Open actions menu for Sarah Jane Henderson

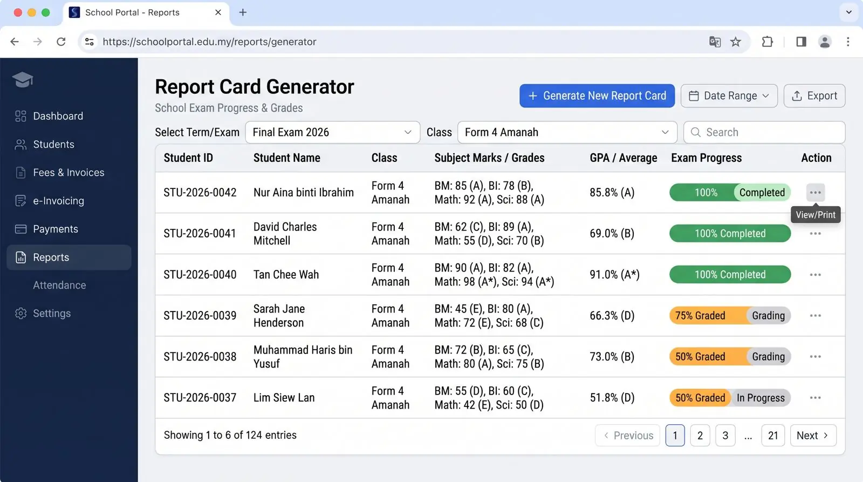coord(815,316)
